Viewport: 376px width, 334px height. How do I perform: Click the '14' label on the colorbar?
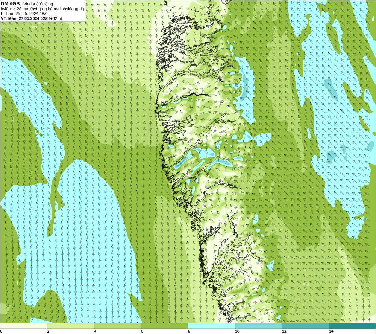(x=331, y=331)
